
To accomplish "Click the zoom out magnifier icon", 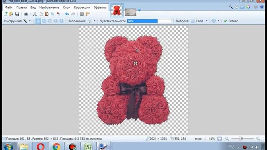I will (227, 139).
